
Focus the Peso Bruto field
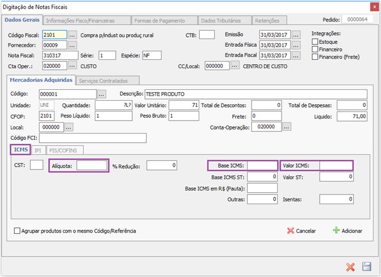click(x=184, y=116)
